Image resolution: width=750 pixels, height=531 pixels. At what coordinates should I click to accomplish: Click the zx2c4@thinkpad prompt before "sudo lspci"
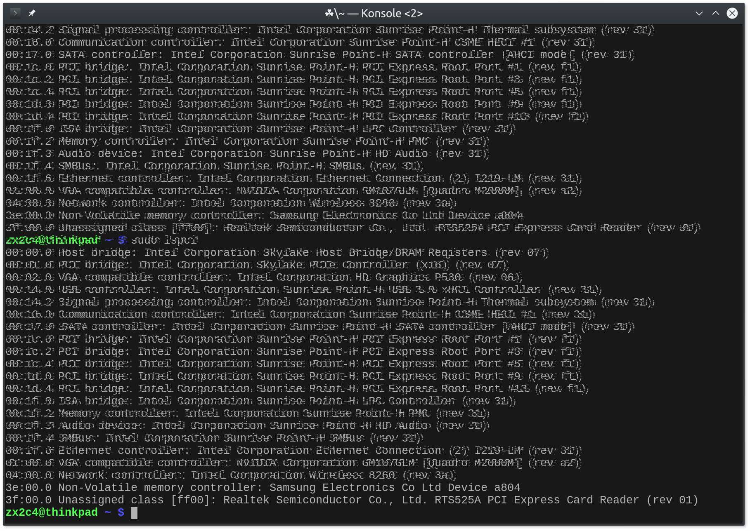52,240
